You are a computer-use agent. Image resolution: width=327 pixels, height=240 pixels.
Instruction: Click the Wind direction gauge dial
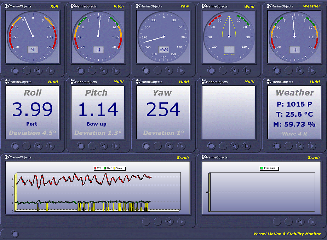pos(229,37)
